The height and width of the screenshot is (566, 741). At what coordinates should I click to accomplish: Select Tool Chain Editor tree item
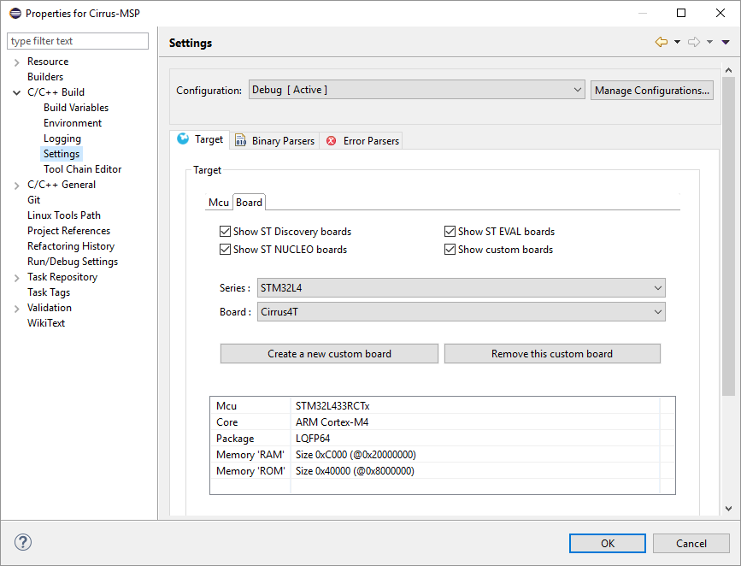(x=83, y=169)
